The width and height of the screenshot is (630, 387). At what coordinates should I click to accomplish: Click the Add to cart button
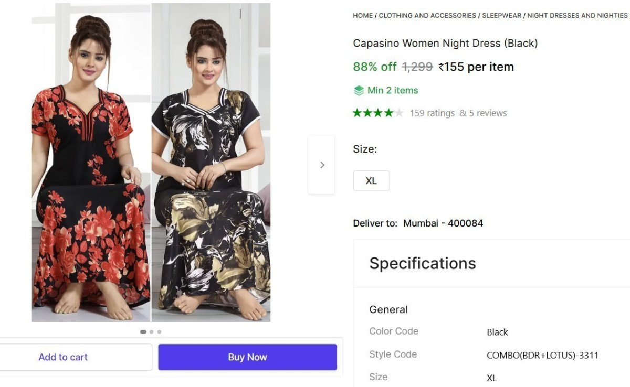click(x=63, y=357)
